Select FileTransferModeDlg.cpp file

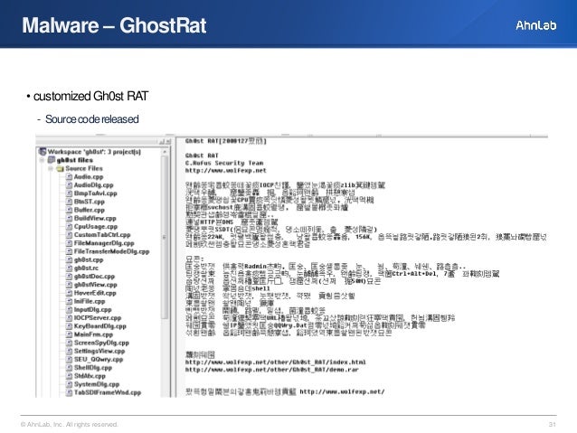(111, 251)
